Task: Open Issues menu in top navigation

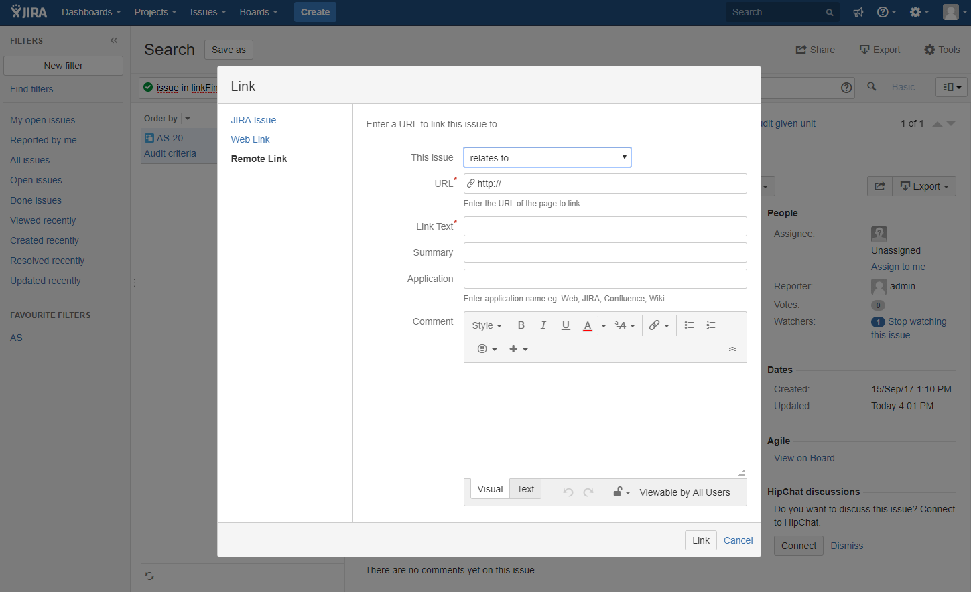Action: pyautogui.click(x=208, y=12)
